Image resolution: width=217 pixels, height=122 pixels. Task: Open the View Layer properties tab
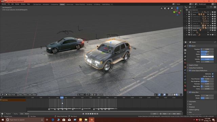(x=185, y=57)
